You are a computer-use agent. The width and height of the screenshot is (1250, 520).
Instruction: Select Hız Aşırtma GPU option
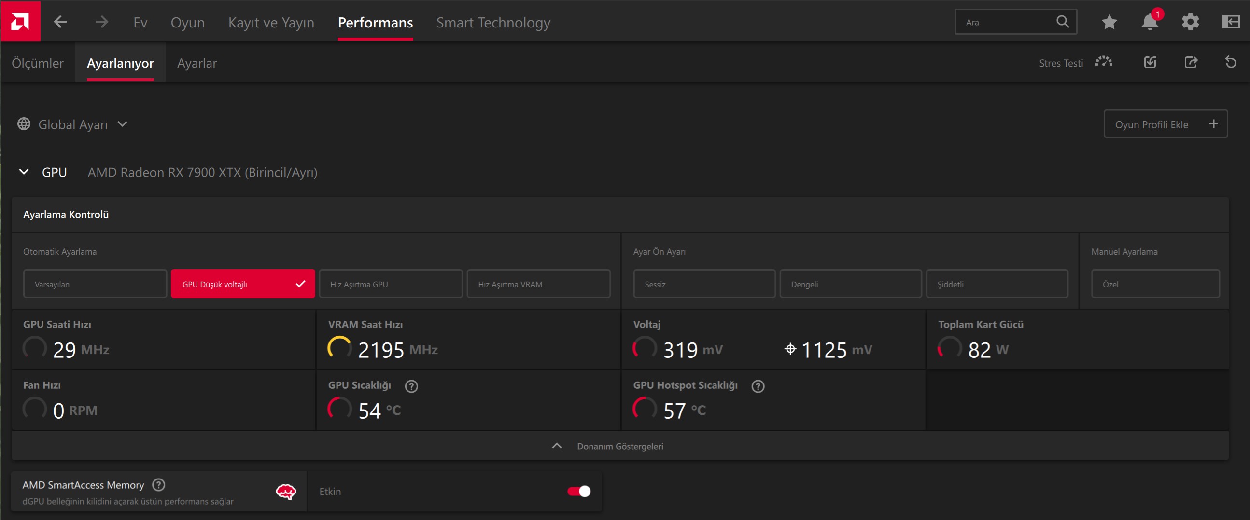(390, 284)
